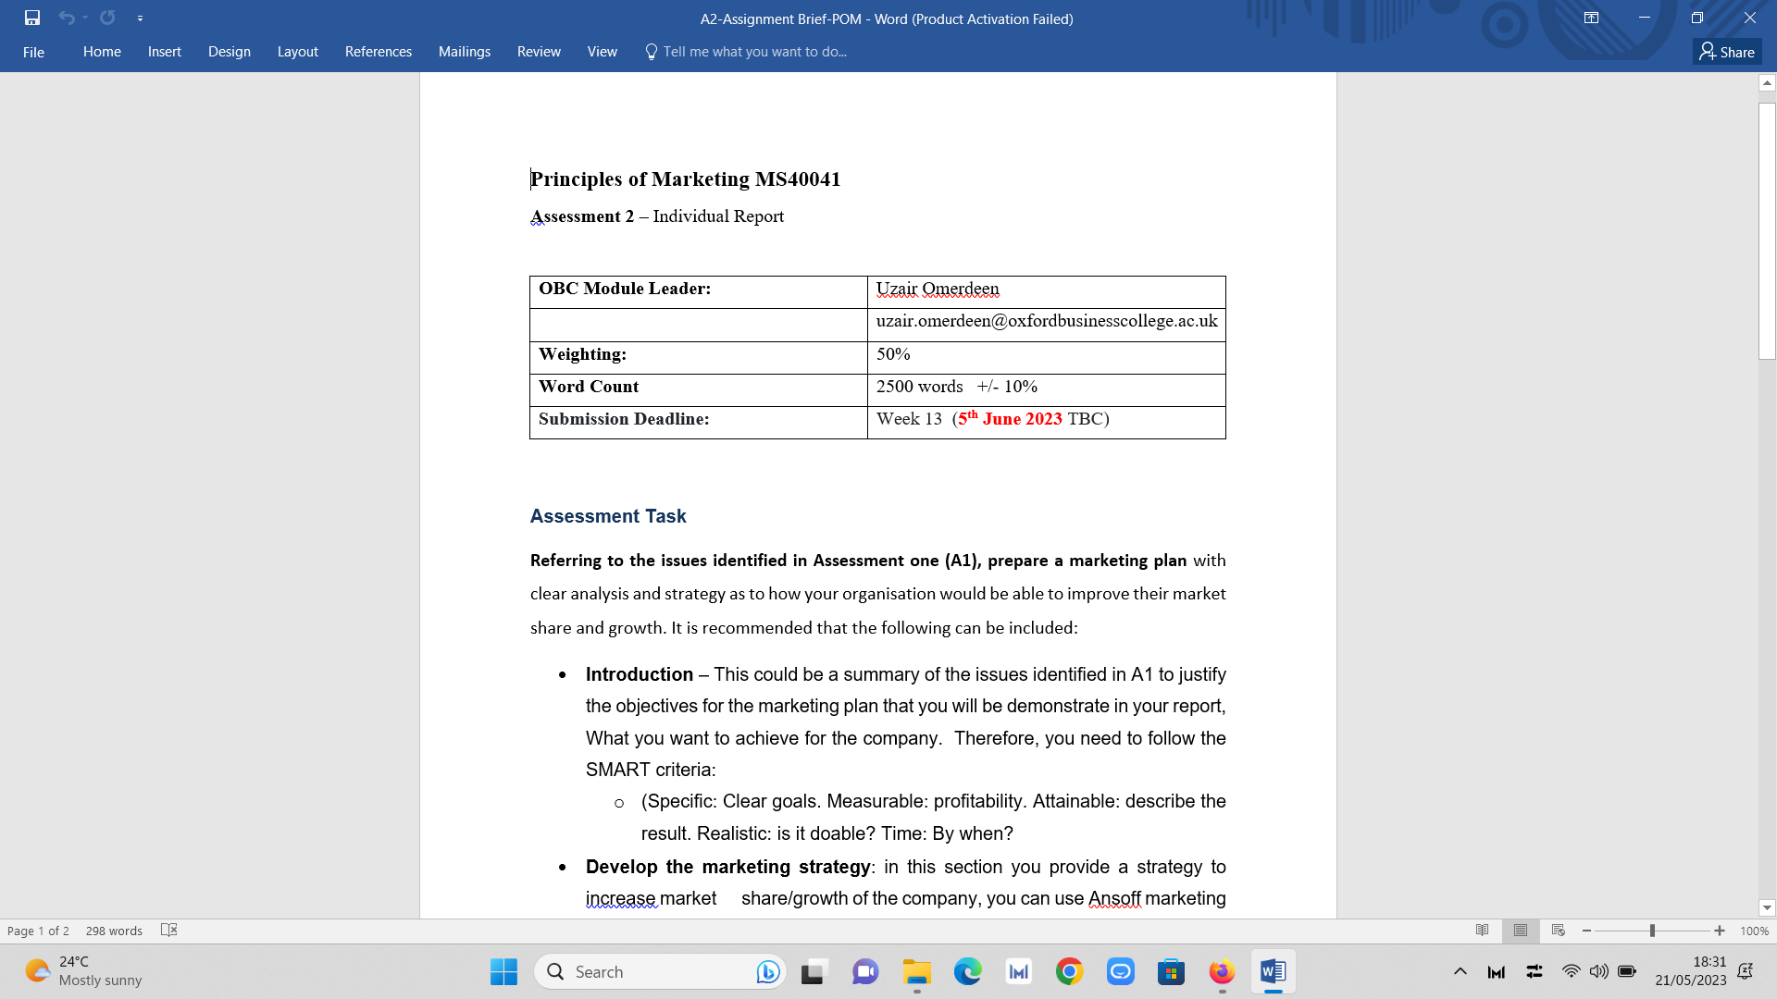Open zoom dialog via 100% label
Screen dimensions: 1777x999
[x=1754, y=931]
